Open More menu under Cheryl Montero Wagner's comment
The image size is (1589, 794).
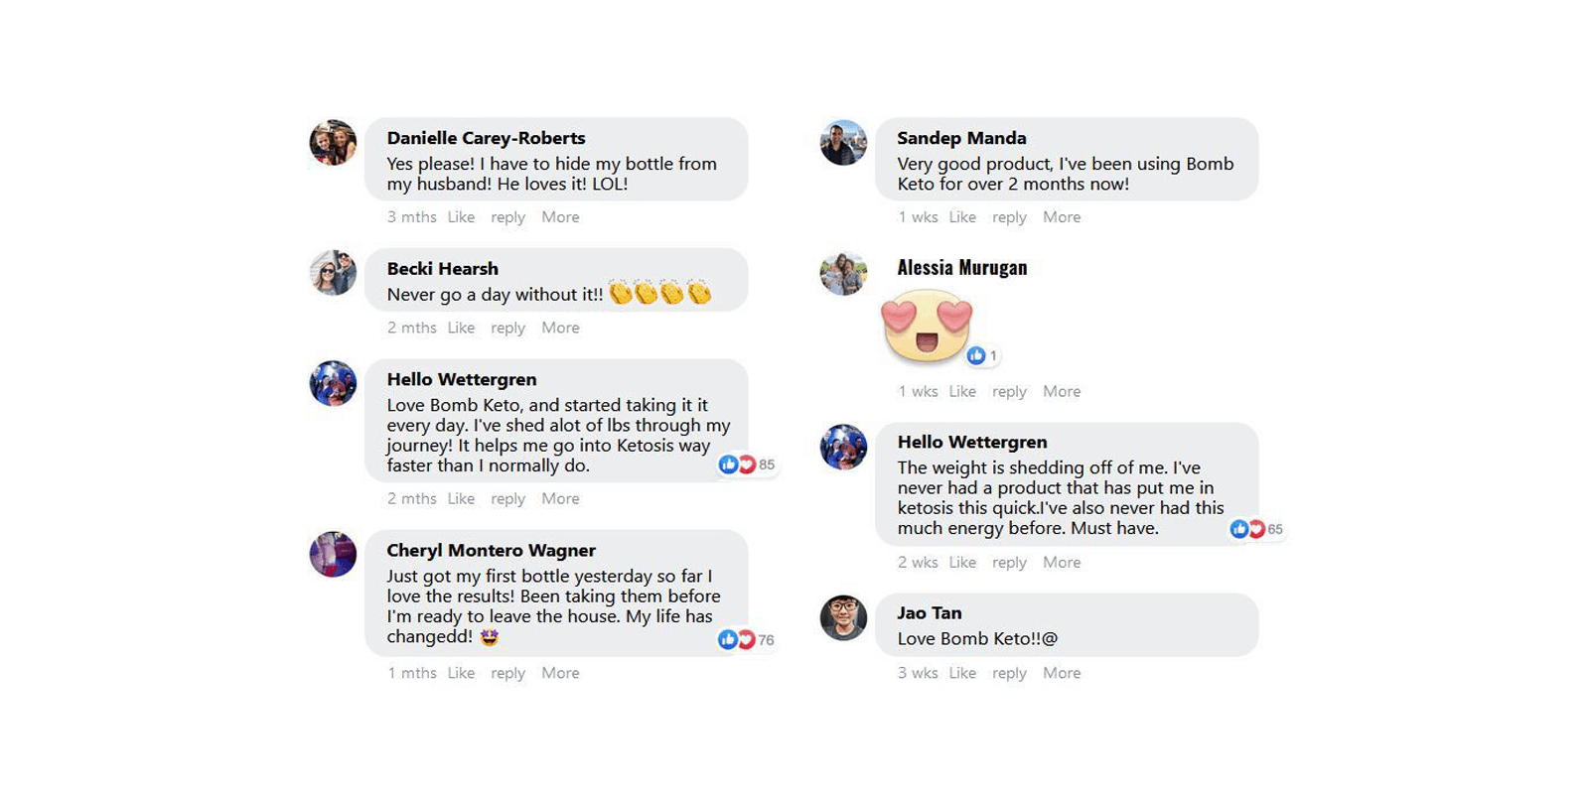point(560,673)
